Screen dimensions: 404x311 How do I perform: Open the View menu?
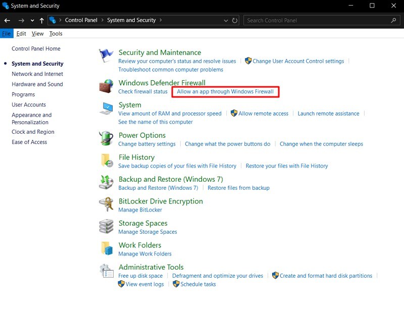(37, 33)
